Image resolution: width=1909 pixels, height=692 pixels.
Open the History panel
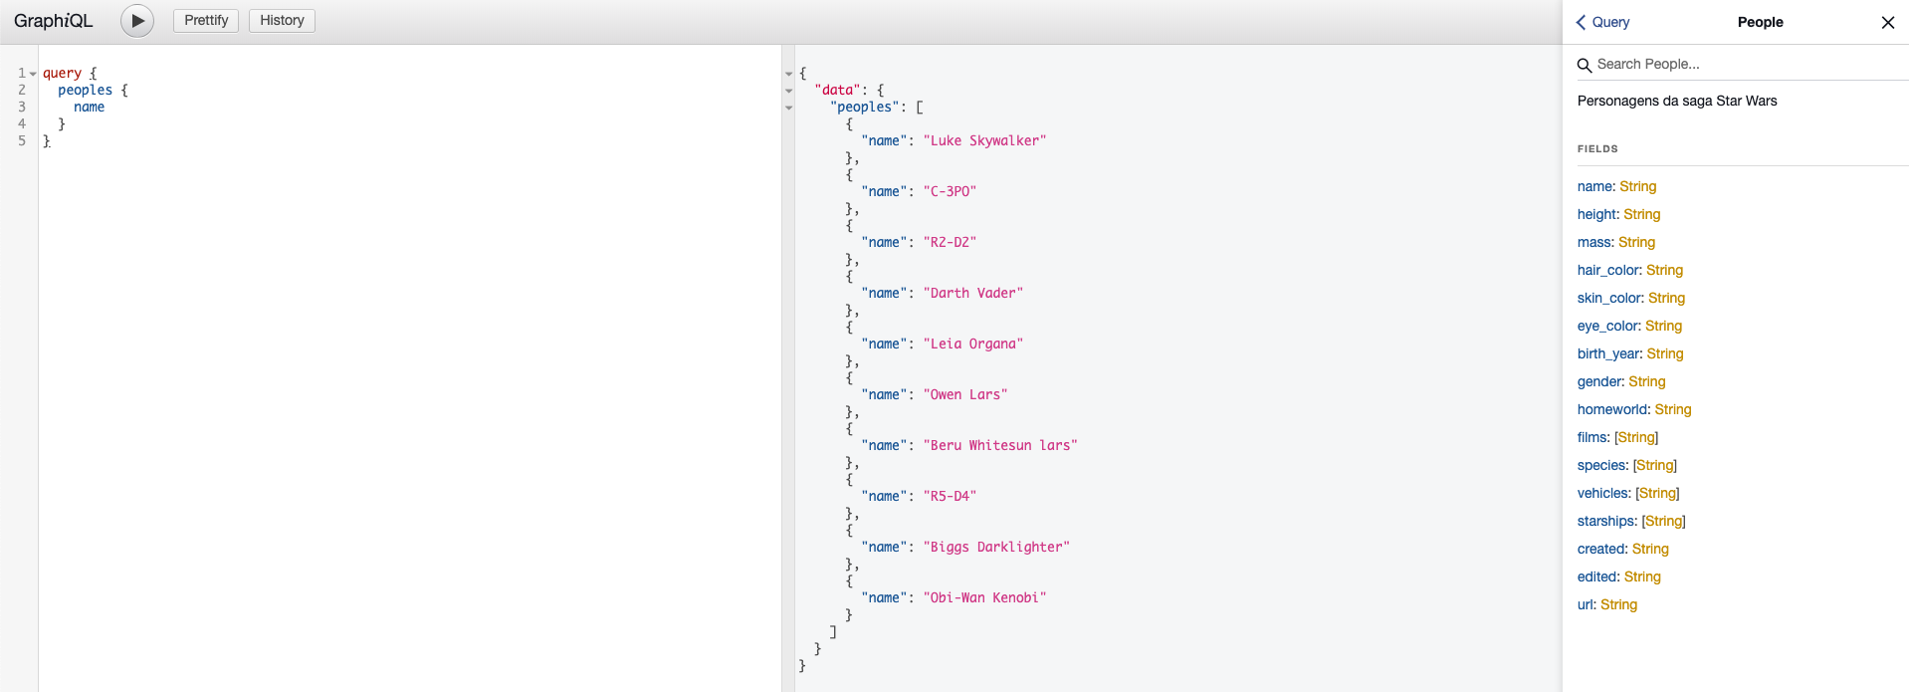point(282,21)
